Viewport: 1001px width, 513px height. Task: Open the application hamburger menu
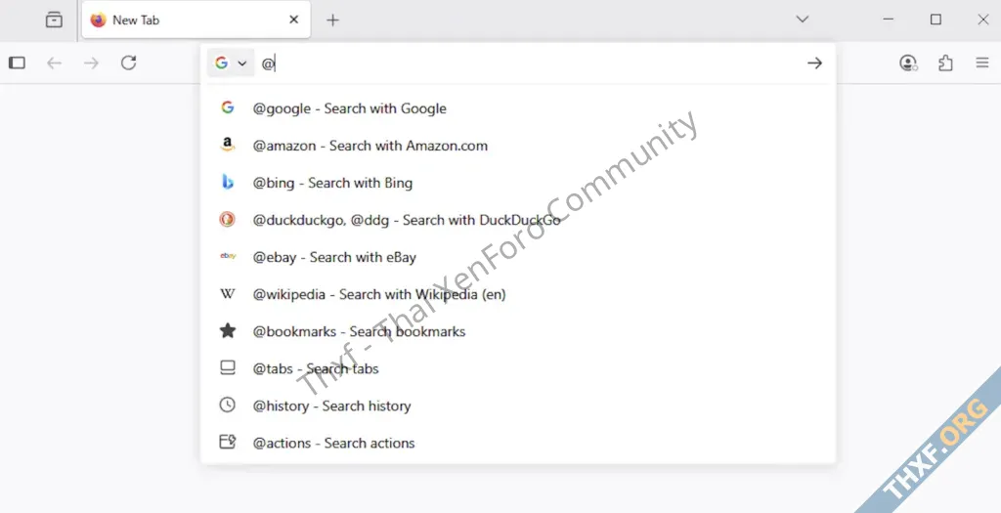tap(982, 63)
